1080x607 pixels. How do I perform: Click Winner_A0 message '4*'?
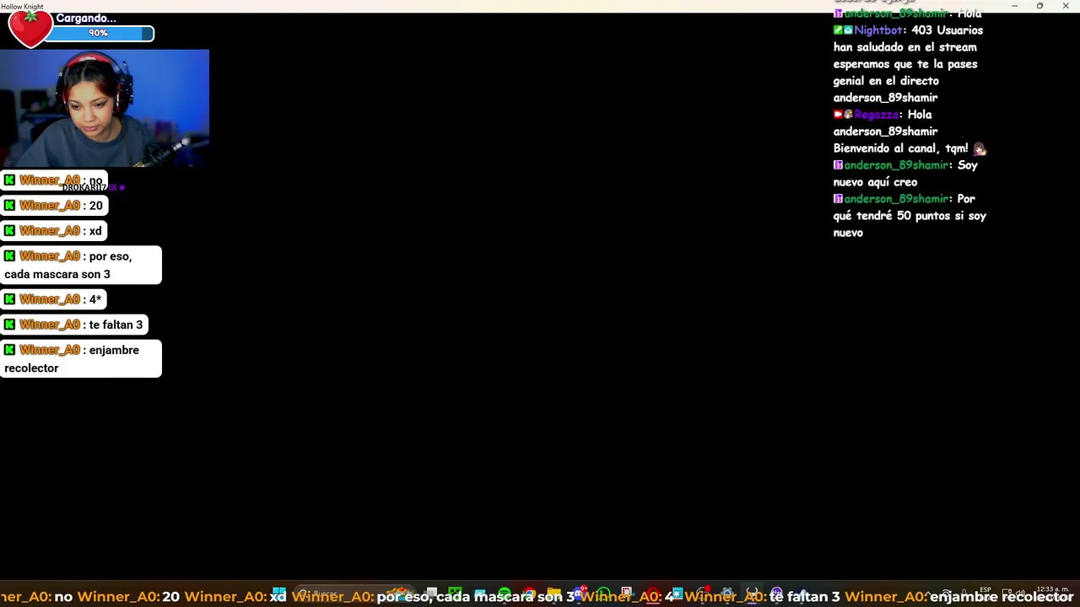point(54,299)
